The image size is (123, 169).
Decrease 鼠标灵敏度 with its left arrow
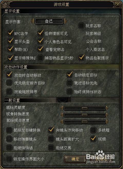click(x=62, y=108)
